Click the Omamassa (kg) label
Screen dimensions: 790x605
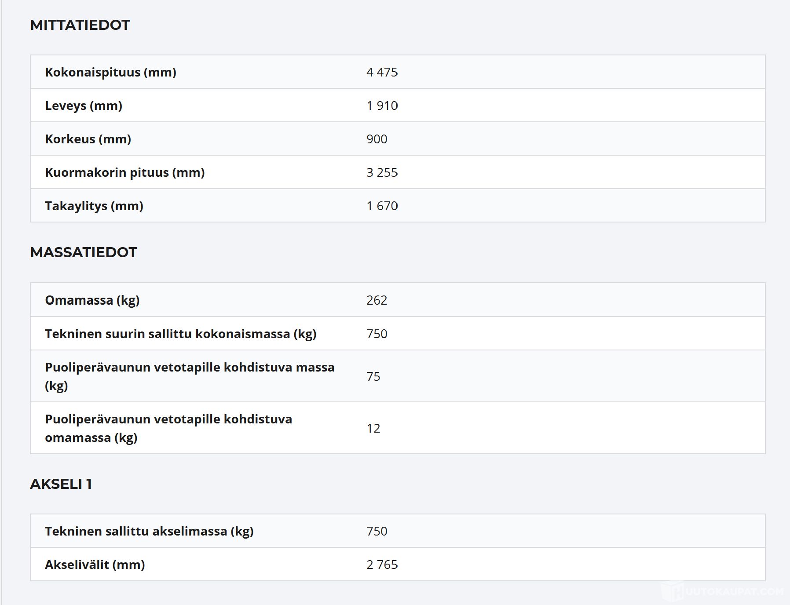point(92,300)
